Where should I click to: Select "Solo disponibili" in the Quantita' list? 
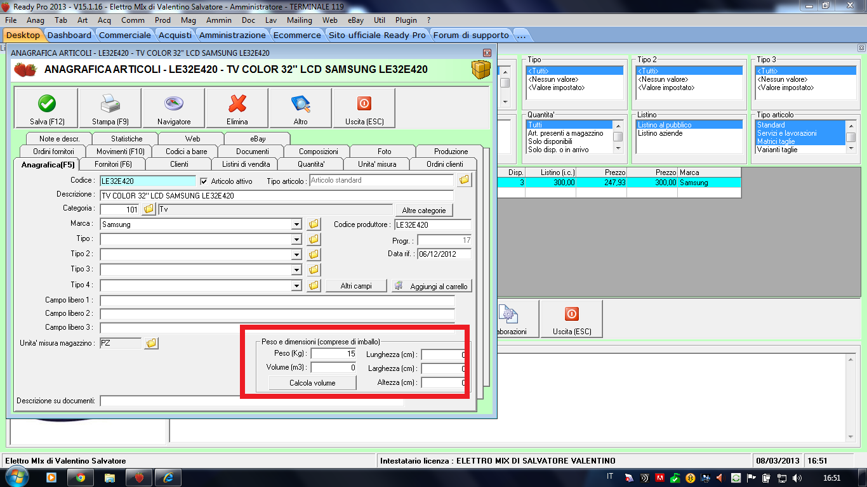click(550, 141)
